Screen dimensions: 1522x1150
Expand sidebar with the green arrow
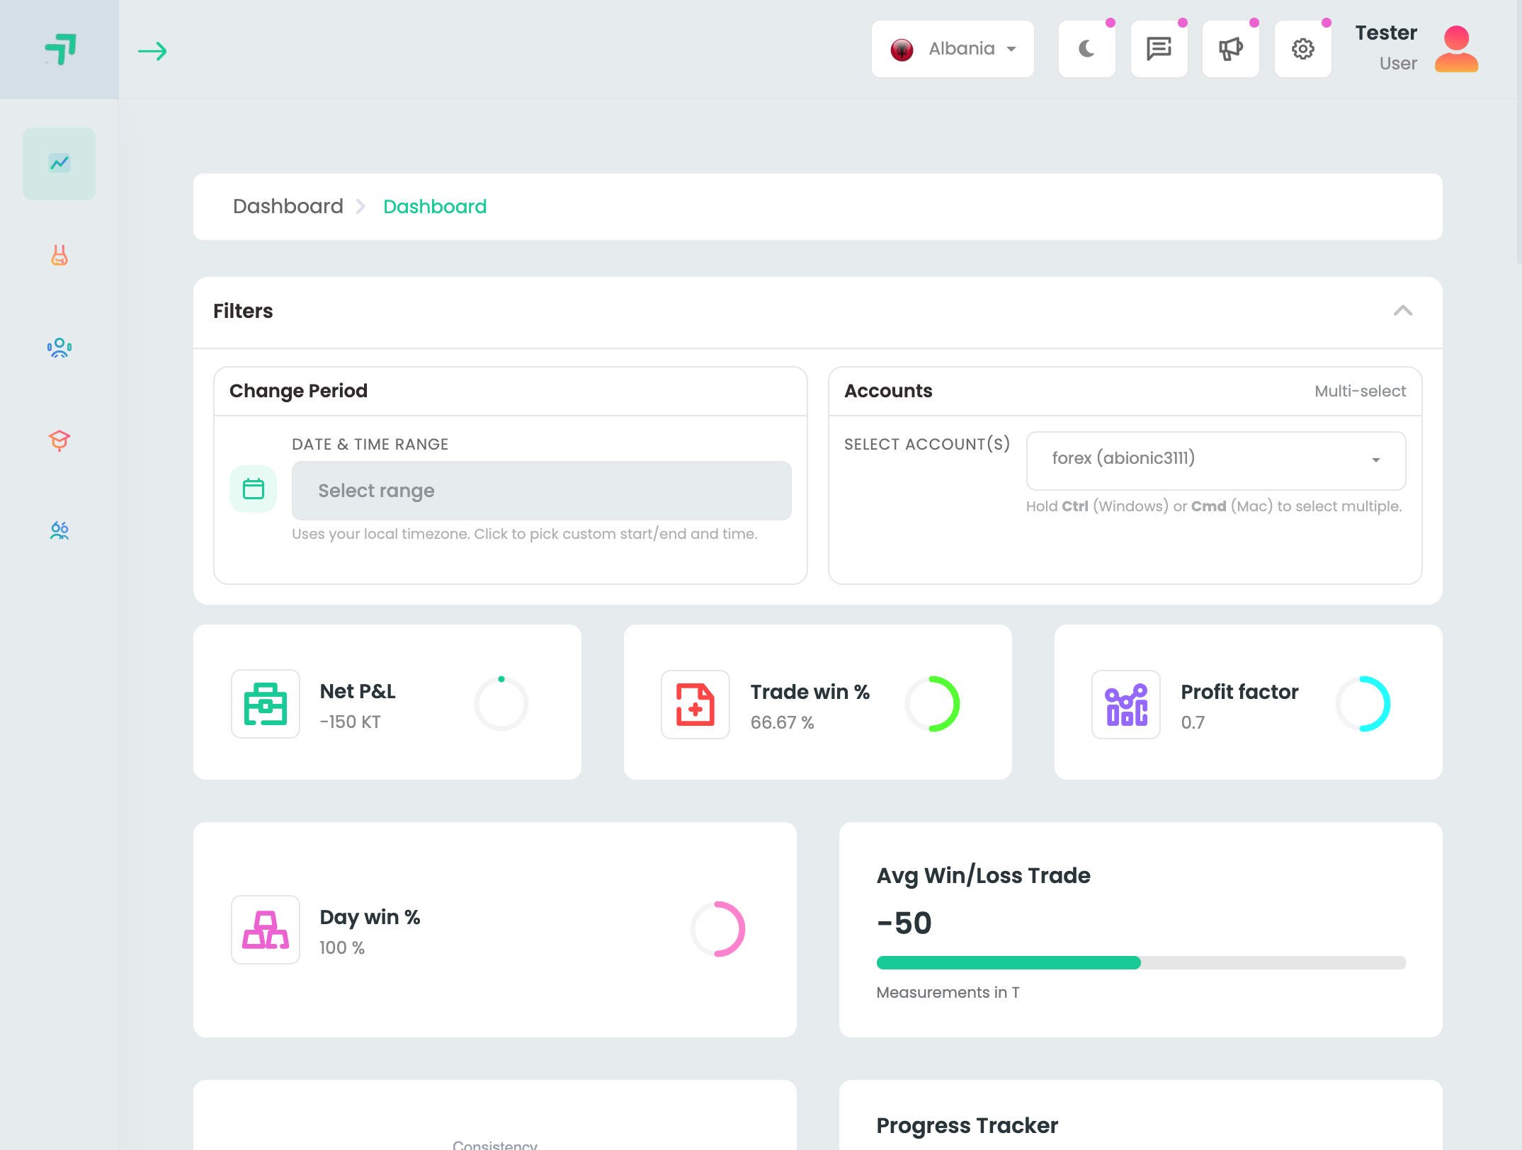pyautogui.click(x=152, y=51)
